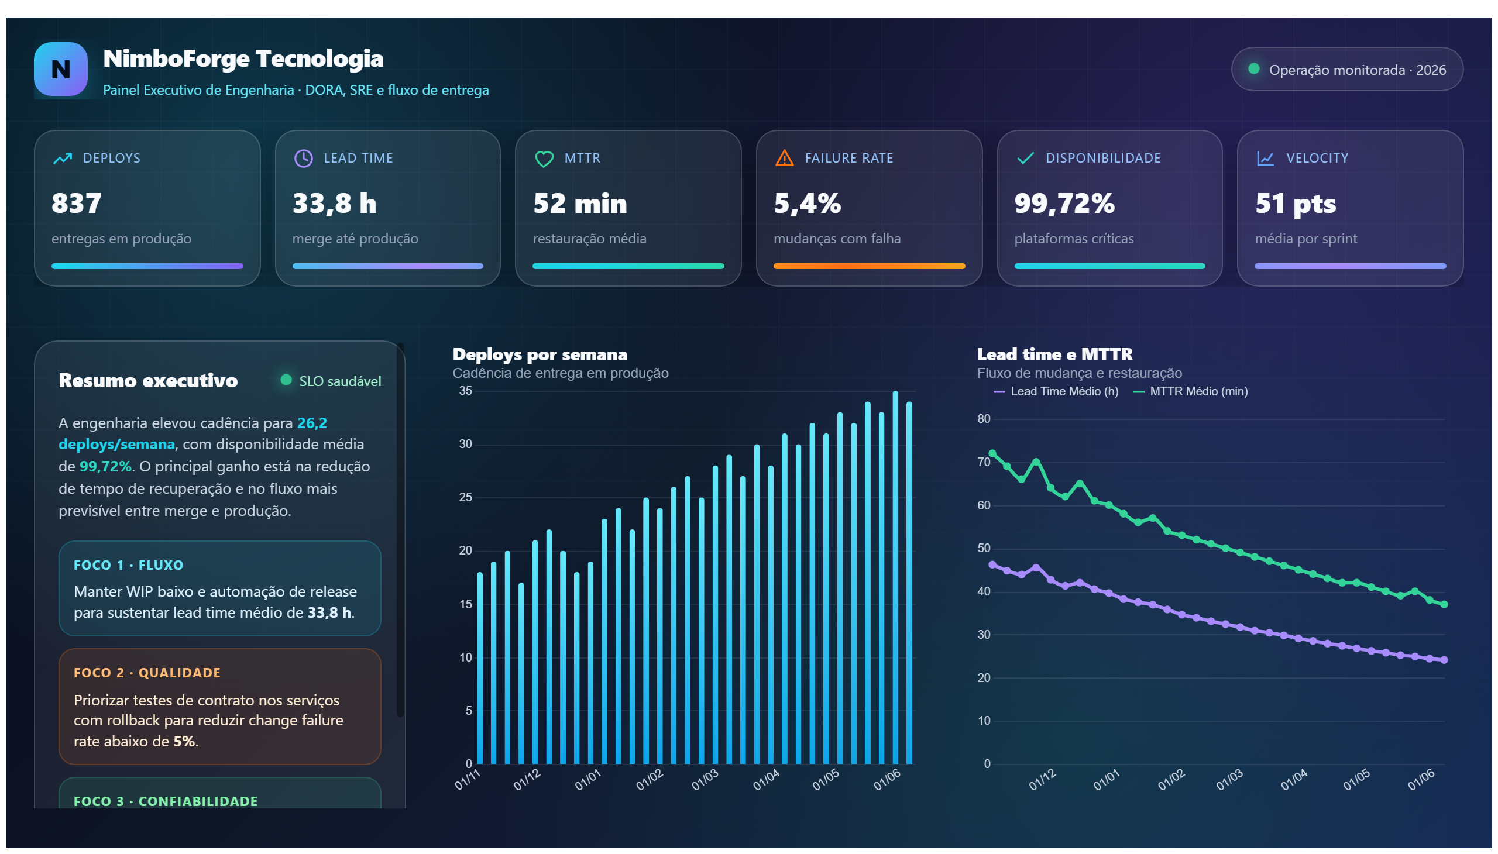Open the FOCO 2 · QUALIDADE card
1498x854 pixels.
pyautogui.click(x=220, y=707)
